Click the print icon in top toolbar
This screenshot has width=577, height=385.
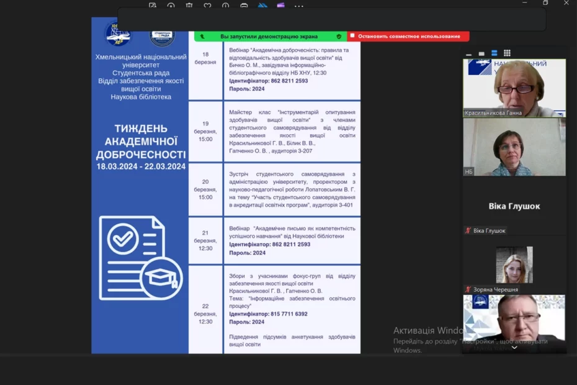[244, 6]
